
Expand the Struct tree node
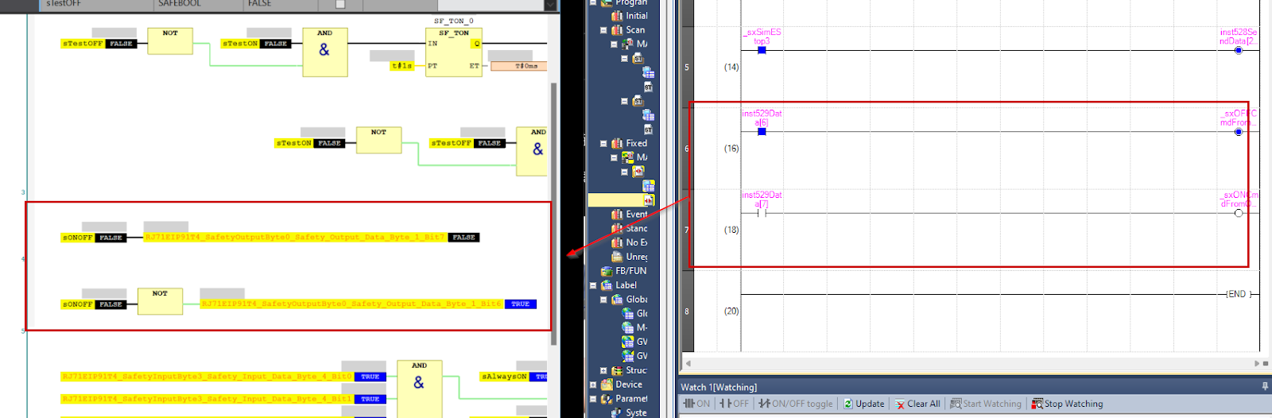pos(603,370)
